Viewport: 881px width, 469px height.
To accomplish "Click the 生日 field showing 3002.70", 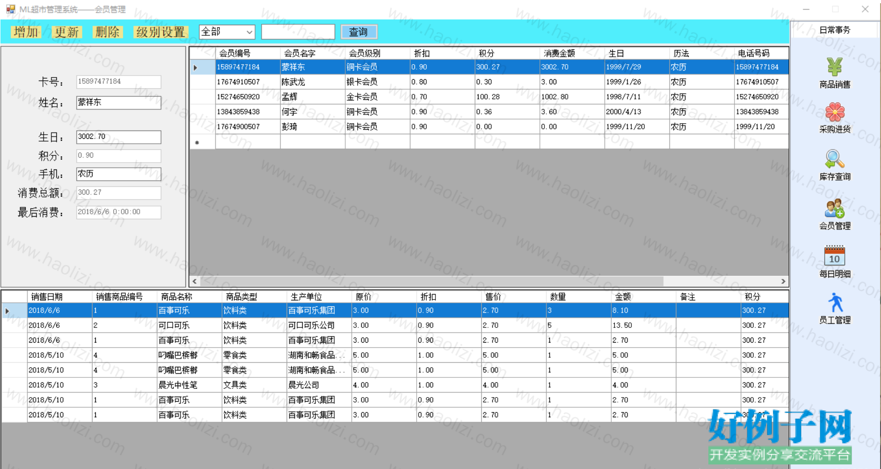I will tap(119, 137).
